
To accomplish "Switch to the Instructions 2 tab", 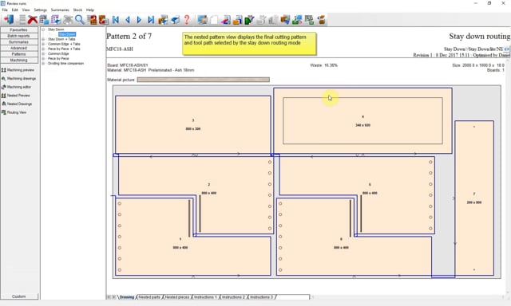I will (233, 297).
